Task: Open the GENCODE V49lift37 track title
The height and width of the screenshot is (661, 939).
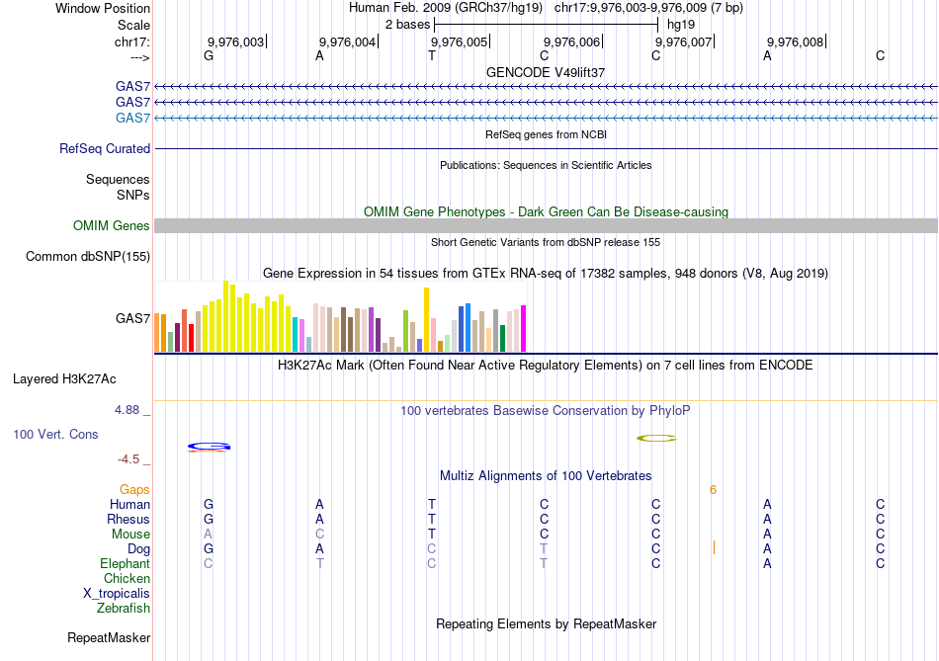Action: pos(546,72)
